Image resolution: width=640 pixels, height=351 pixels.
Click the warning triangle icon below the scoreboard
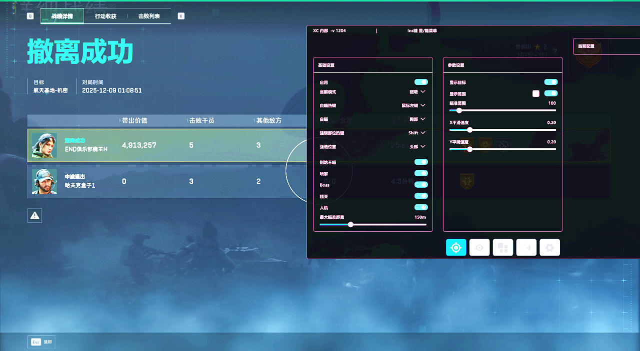pos(34,215)
